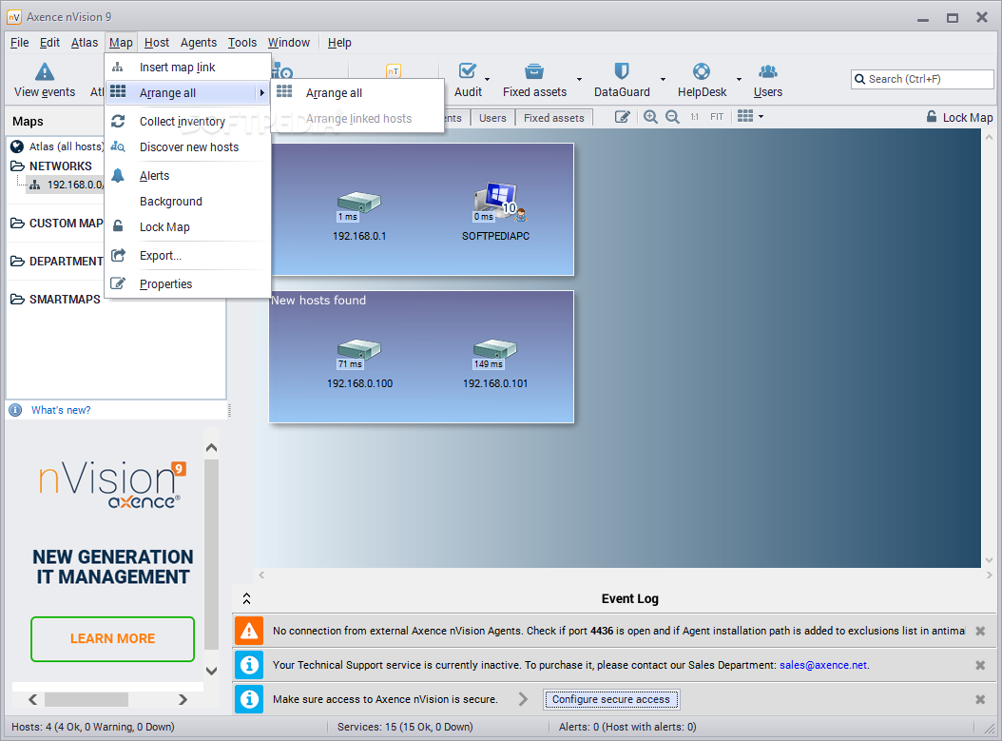Select the 192.168.0.101 host icon
This screenshot has width=1002, height=741.
[x=495, y=350]
